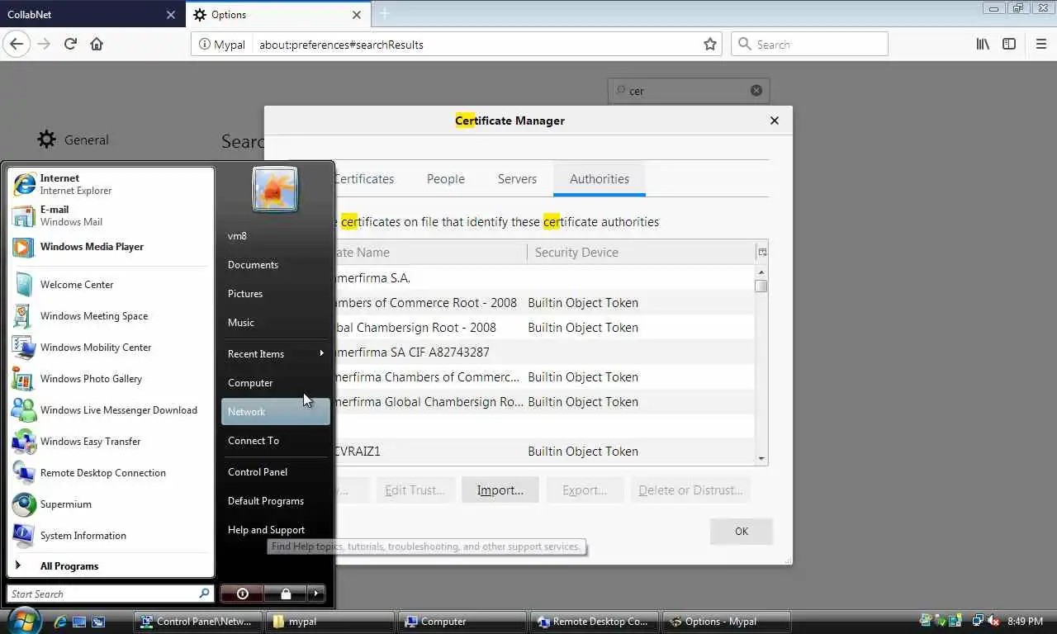The image size is (1057, 634).
Task: Sort by Security Device column
Action: click(x=641, y=252)
